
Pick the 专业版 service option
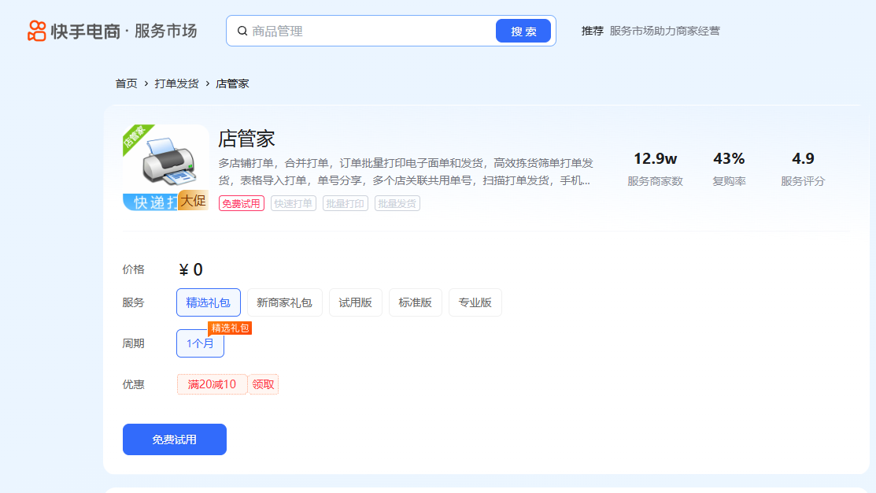[475, 302]
